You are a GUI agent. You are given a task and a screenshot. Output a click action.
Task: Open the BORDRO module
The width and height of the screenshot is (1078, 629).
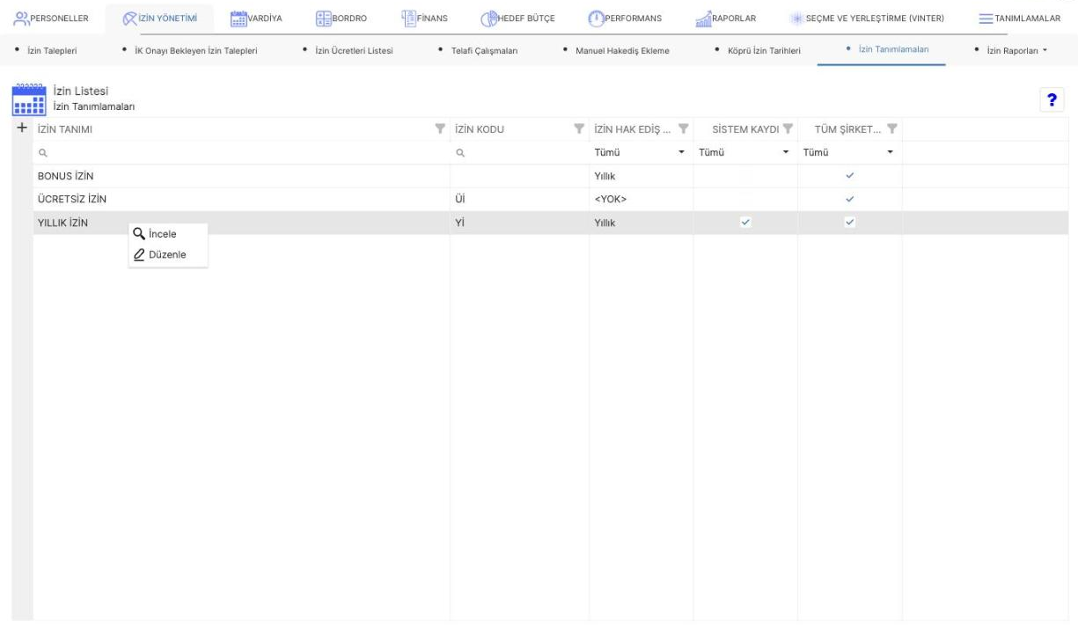point(340,19)
